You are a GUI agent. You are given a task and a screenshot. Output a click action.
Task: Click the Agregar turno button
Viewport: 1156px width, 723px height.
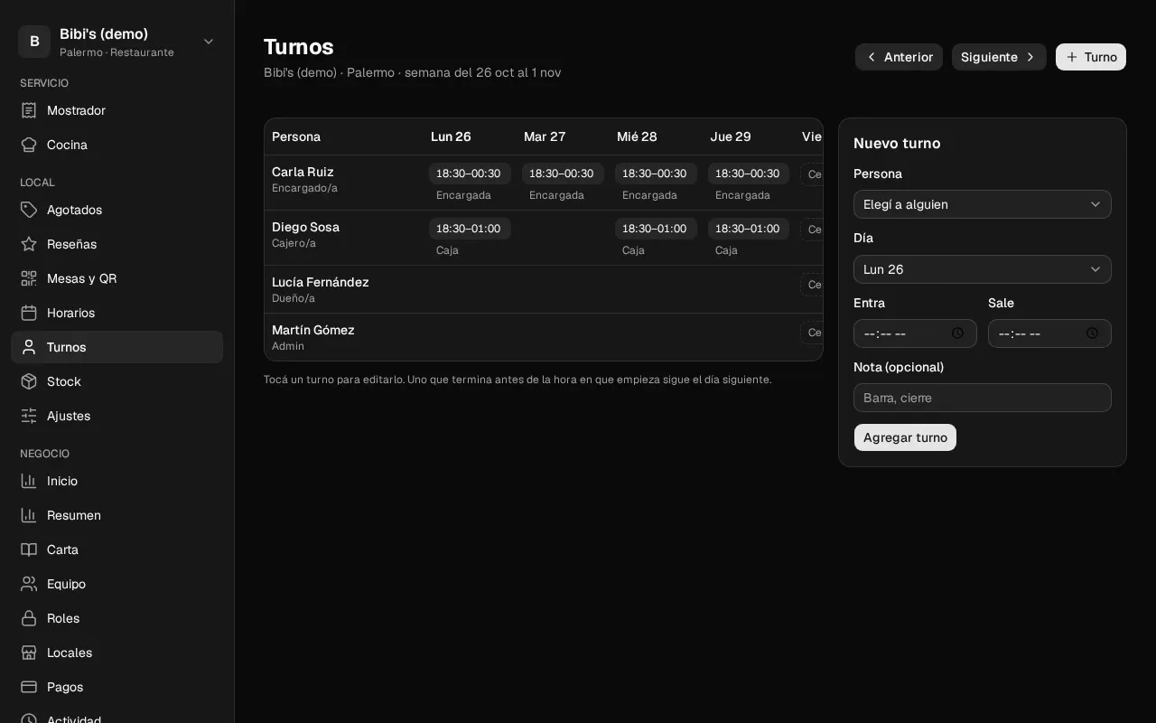pos(905,437)
